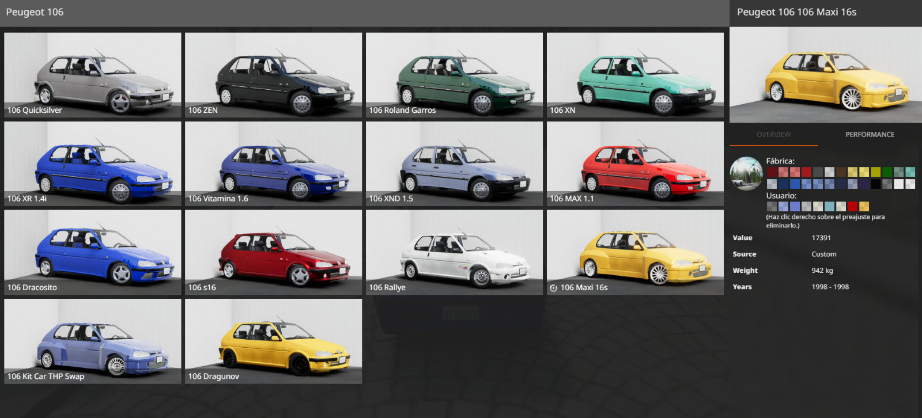Image resolution: width=922 pixels, height=418 pixels.
Task: Select the 106 Quicksilver configuration
Action: (x=92, y=75)
